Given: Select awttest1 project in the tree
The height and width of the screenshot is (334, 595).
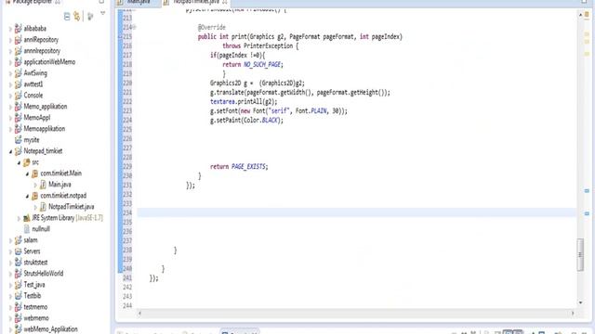Looking at the screenshot, I should coord(33,84).
